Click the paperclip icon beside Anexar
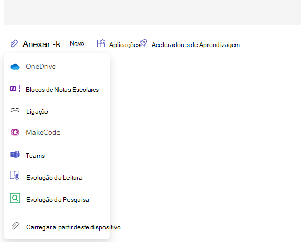The width and height of the screenshot is (301, 242). pos(14,43)
